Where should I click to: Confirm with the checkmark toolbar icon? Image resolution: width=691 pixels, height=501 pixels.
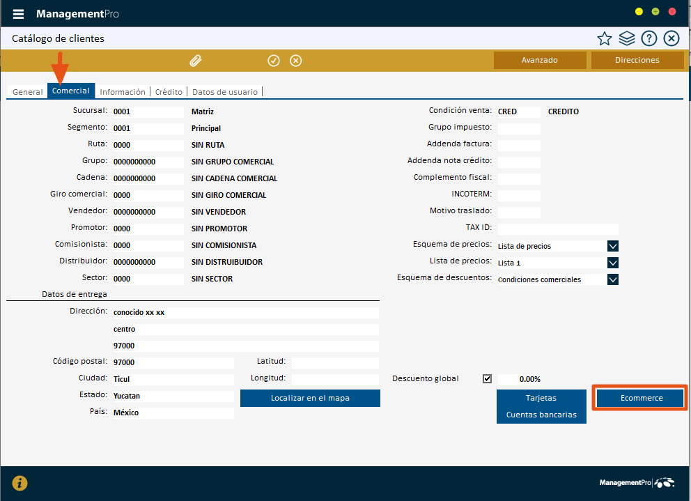[274, 61]
